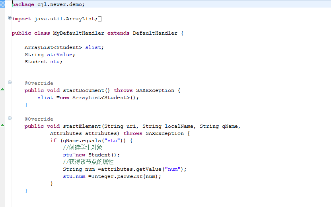This screenshot has height=207, width=331.
Task: Click the package declaration cjl.newer.demo
Action: click(x=60, y=4)
